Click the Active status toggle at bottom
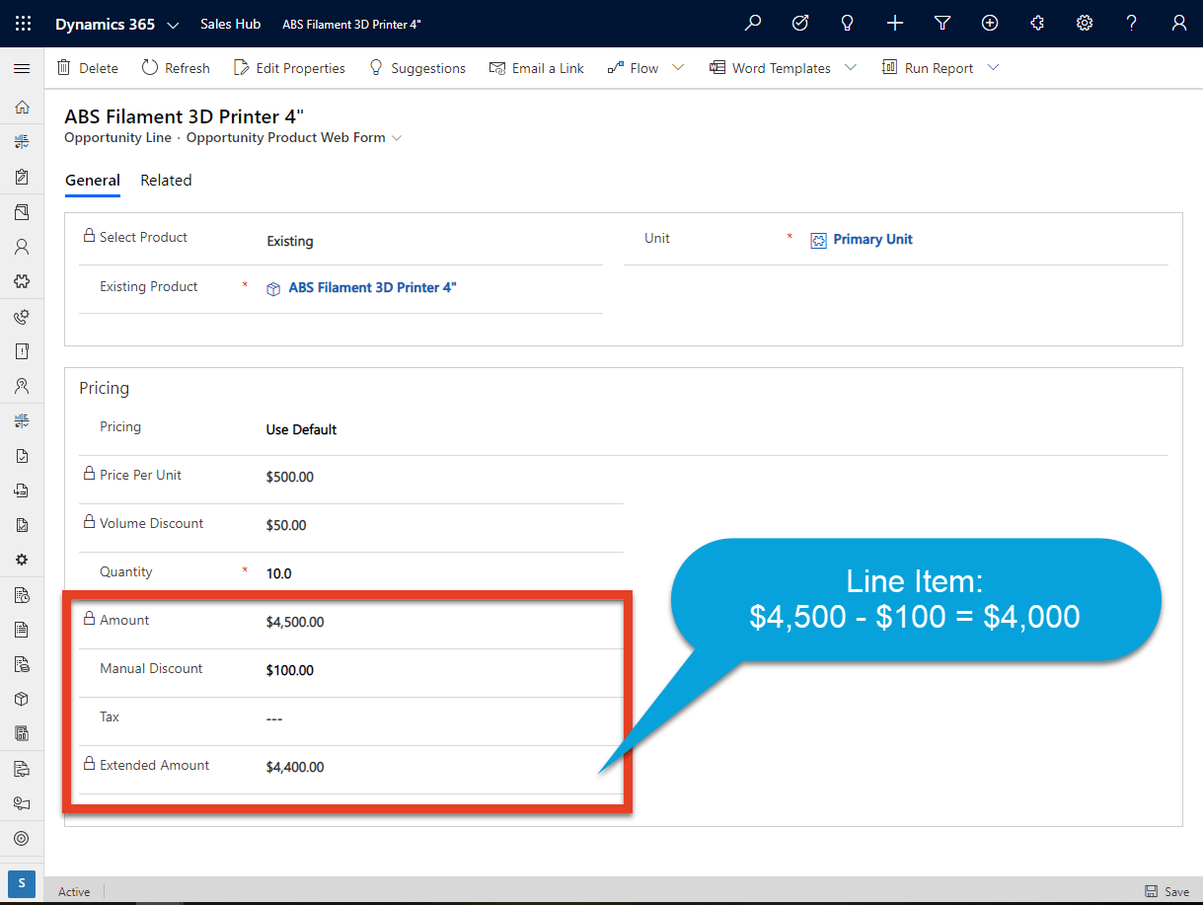This screenshot has width=1203, height=905. pyautogui.click(x=74, y=891)
